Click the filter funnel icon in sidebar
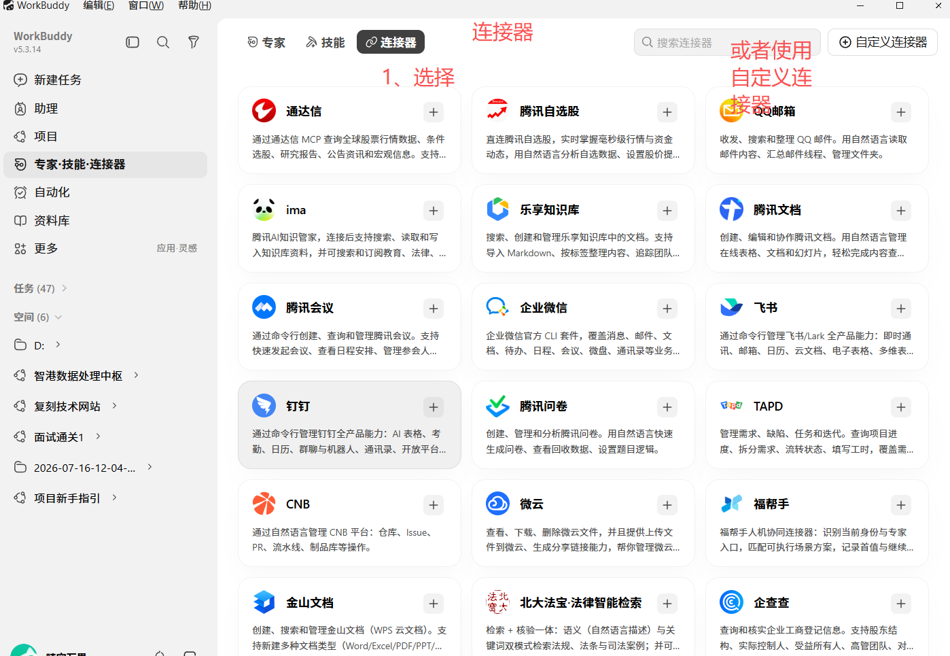Viewport: 950px width, 656px height. (x=194, y=42)
